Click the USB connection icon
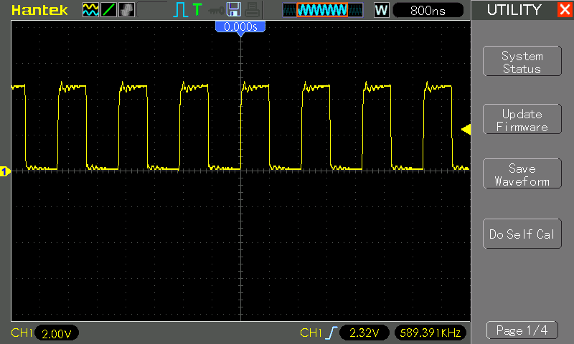The width and height of the screenshot is (574, 344). tap(215, 10)
